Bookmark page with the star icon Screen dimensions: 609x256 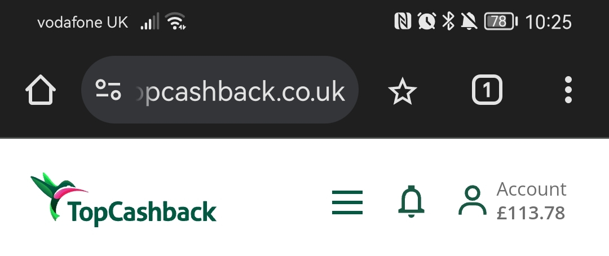403,91
